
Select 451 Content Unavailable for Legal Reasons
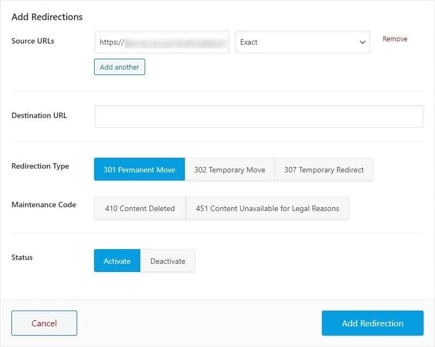point(267,208)
